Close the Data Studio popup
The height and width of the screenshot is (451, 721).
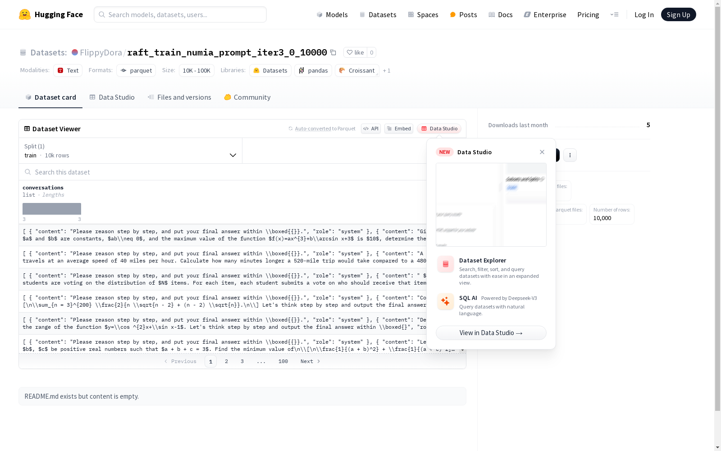tap(542, 152)
